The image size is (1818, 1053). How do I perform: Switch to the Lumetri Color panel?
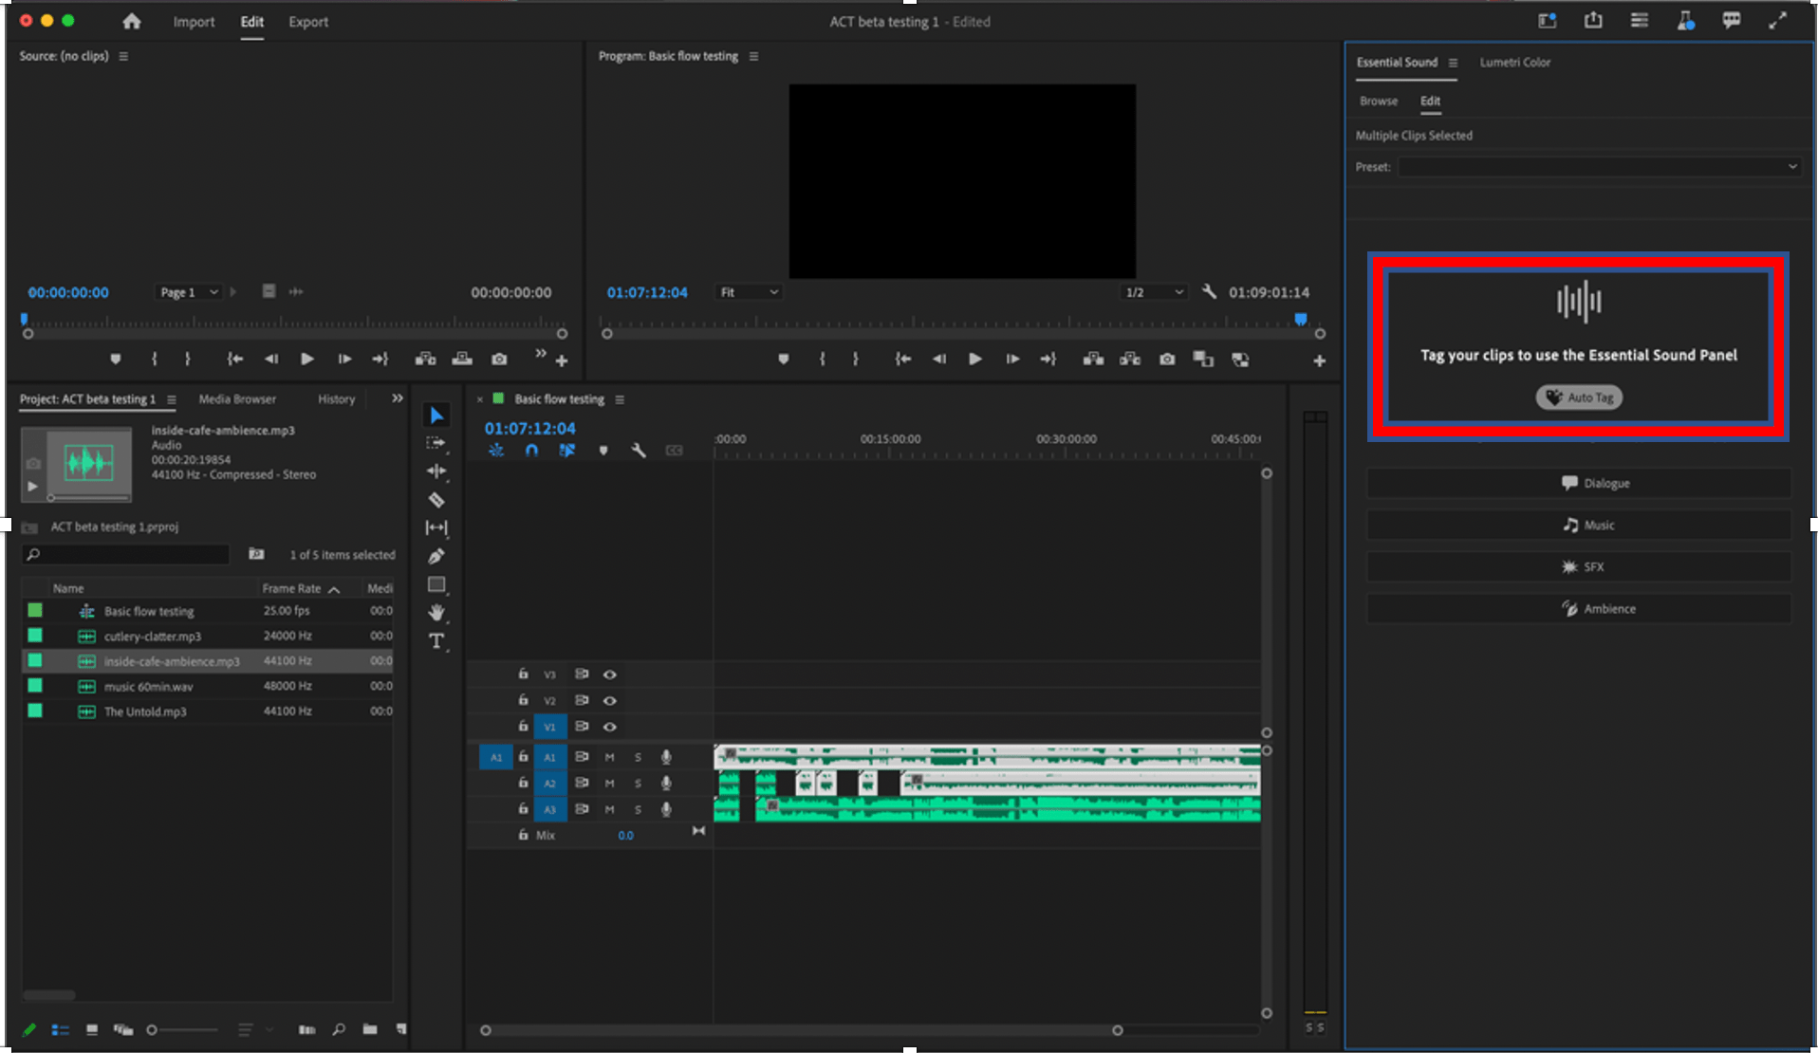coord(1515,62)
